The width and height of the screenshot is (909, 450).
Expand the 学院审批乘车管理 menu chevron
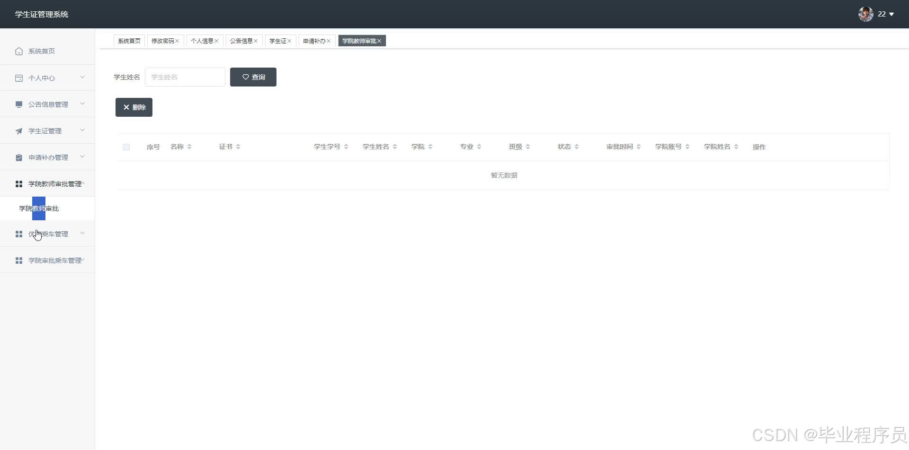(x=83, y=260)
